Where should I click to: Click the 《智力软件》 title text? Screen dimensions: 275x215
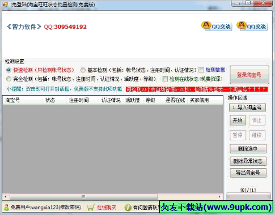point(24,27)
